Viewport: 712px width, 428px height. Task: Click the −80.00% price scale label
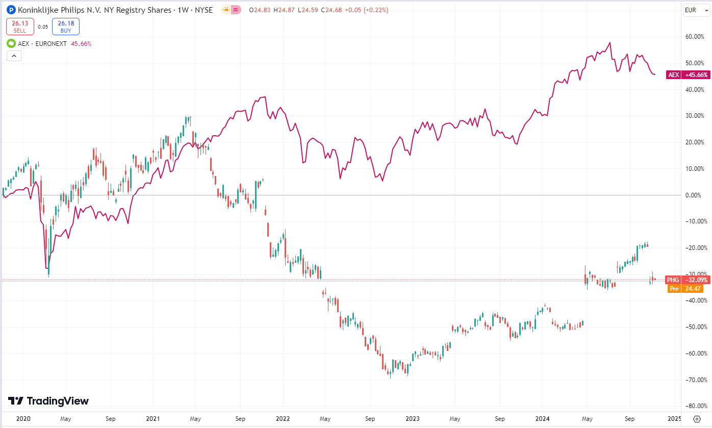(x=695, y=406)
